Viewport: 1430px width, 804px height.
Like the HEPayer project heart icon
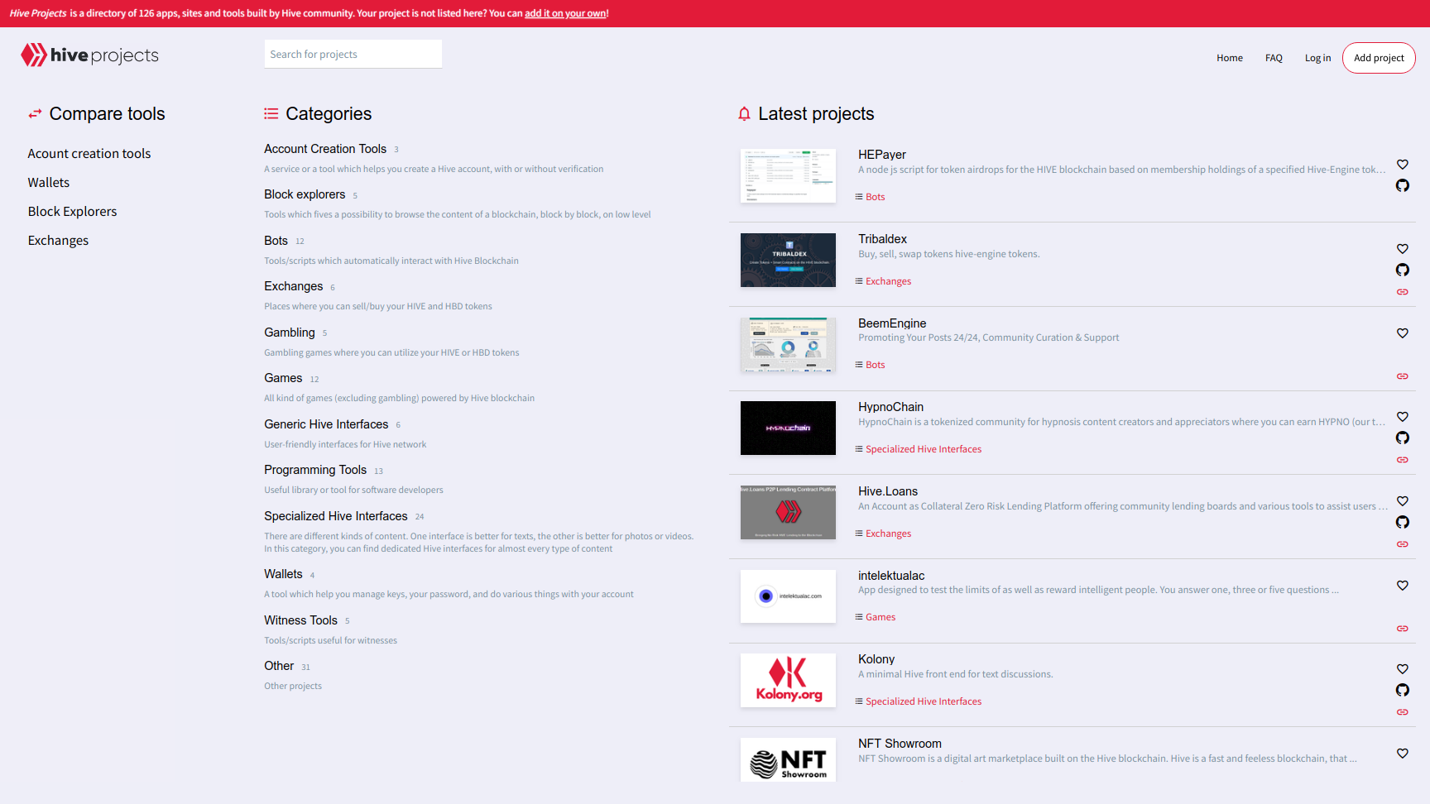click(x=1403, y=165)
